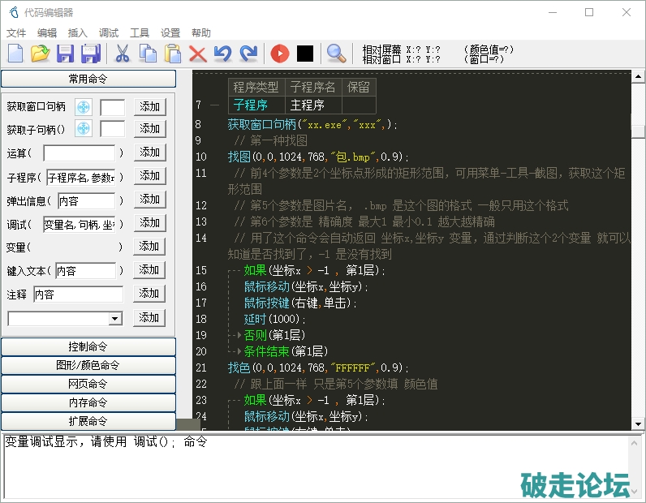Click the magnifying glass search icon
Image resolution: width=646 pixels, height=503 pixels.
(335, 54)
